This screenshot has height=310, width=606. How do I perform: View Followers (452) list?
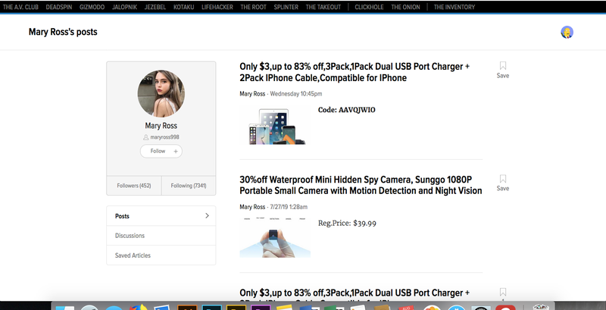[x=134, y=186]
